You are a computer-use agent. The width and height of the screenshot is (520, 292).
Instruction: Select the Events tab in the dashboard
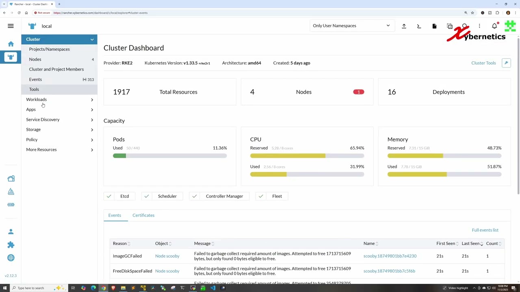pyautogui.click(x=115, y=215)
